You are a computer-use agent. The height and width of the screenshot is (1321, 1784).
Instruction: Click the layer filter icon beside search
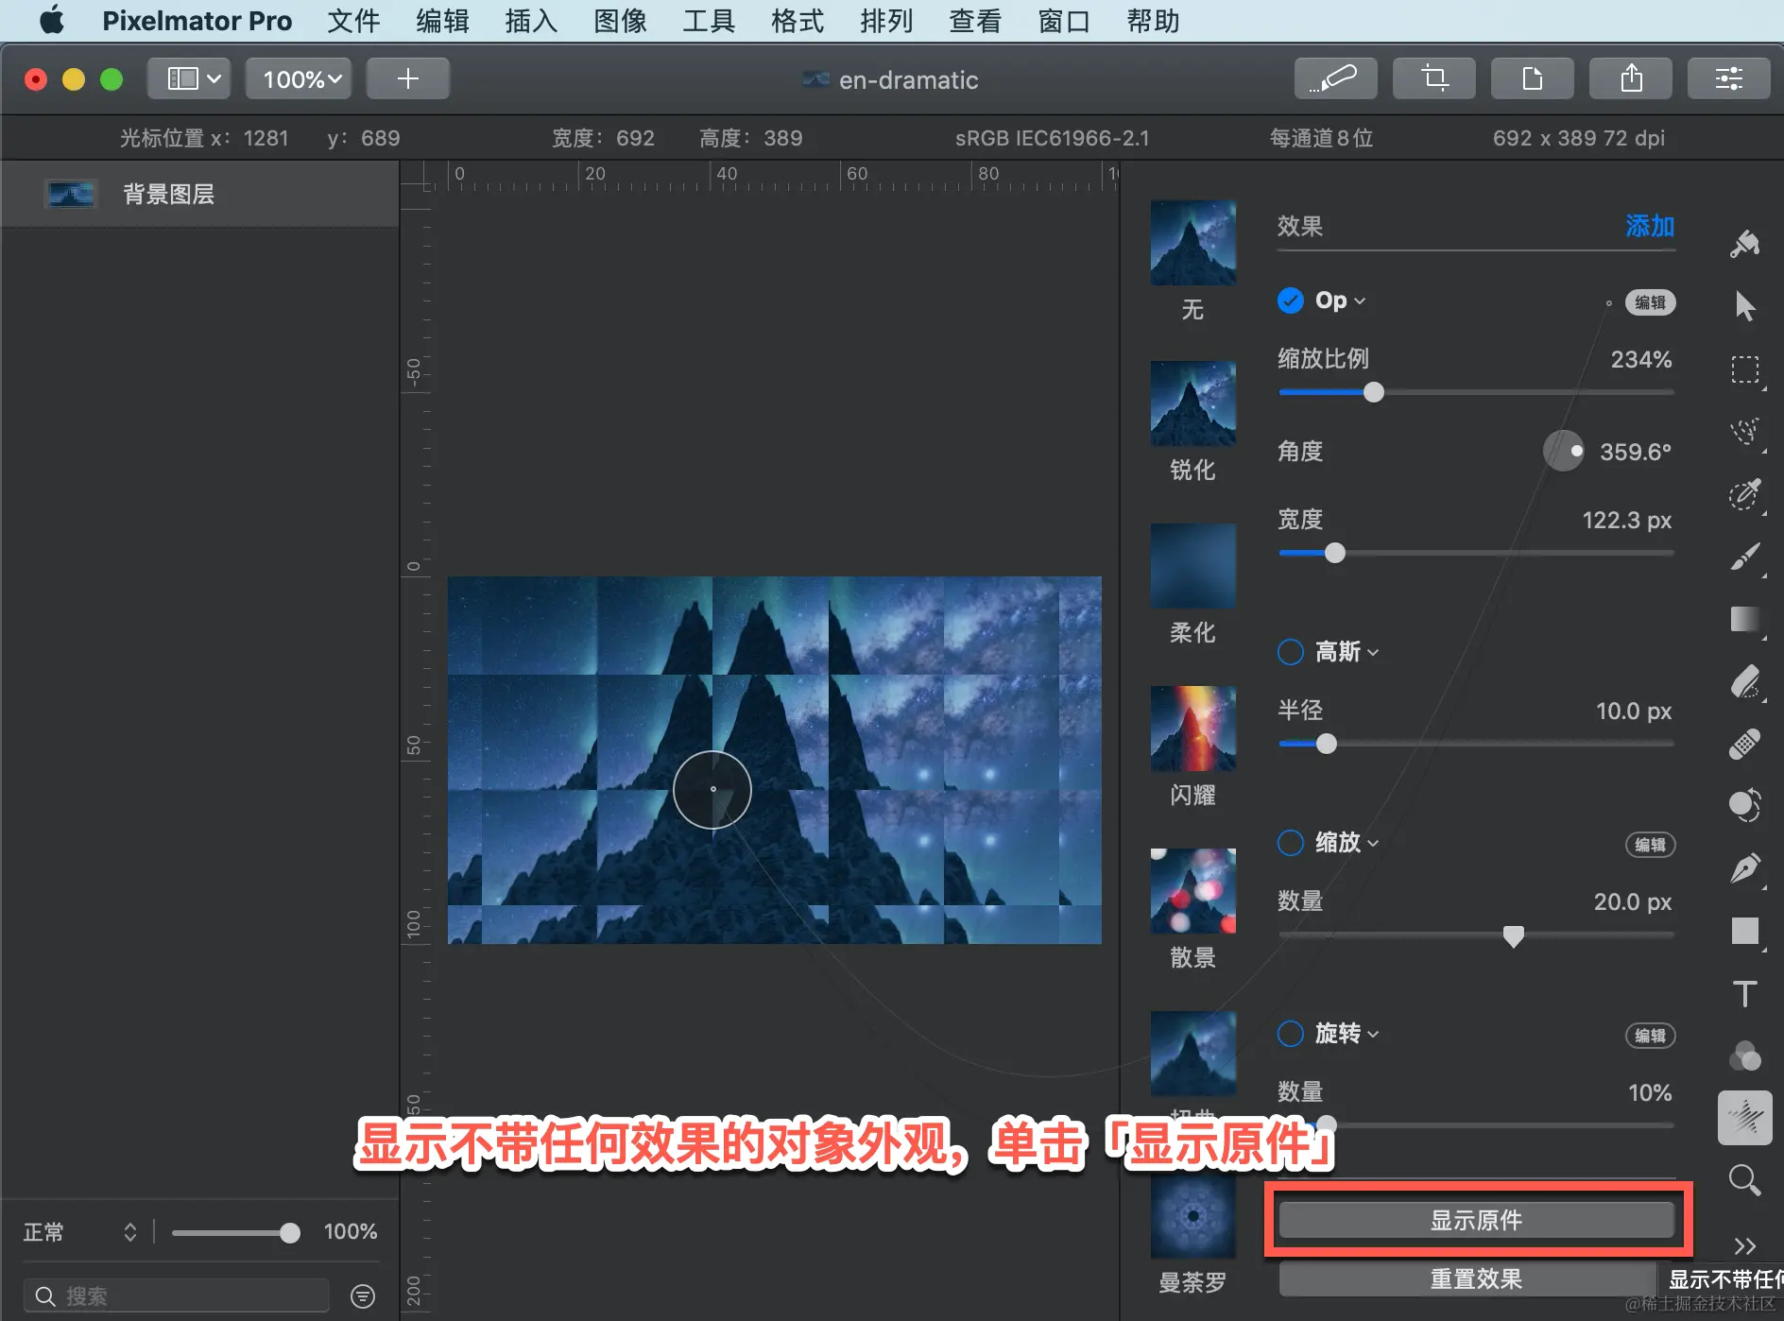point(363,1295)
